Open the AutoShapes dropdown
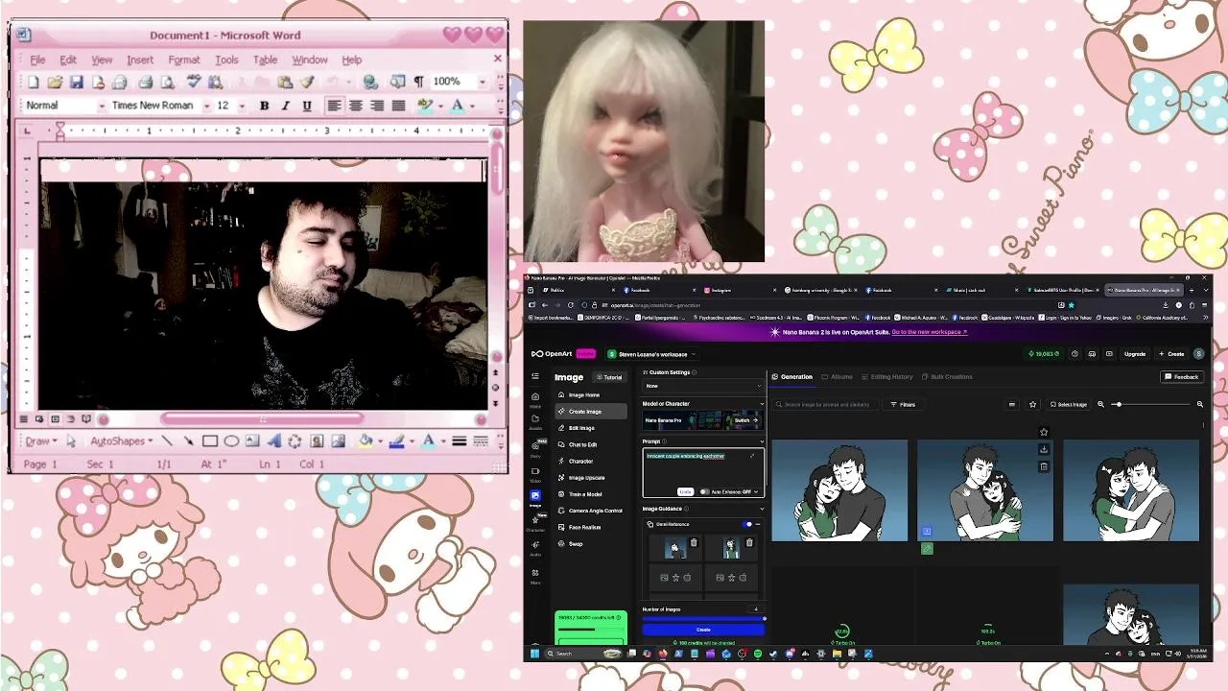The height and width of the screenshot is (691, 1228). click(x=122, y=441)
